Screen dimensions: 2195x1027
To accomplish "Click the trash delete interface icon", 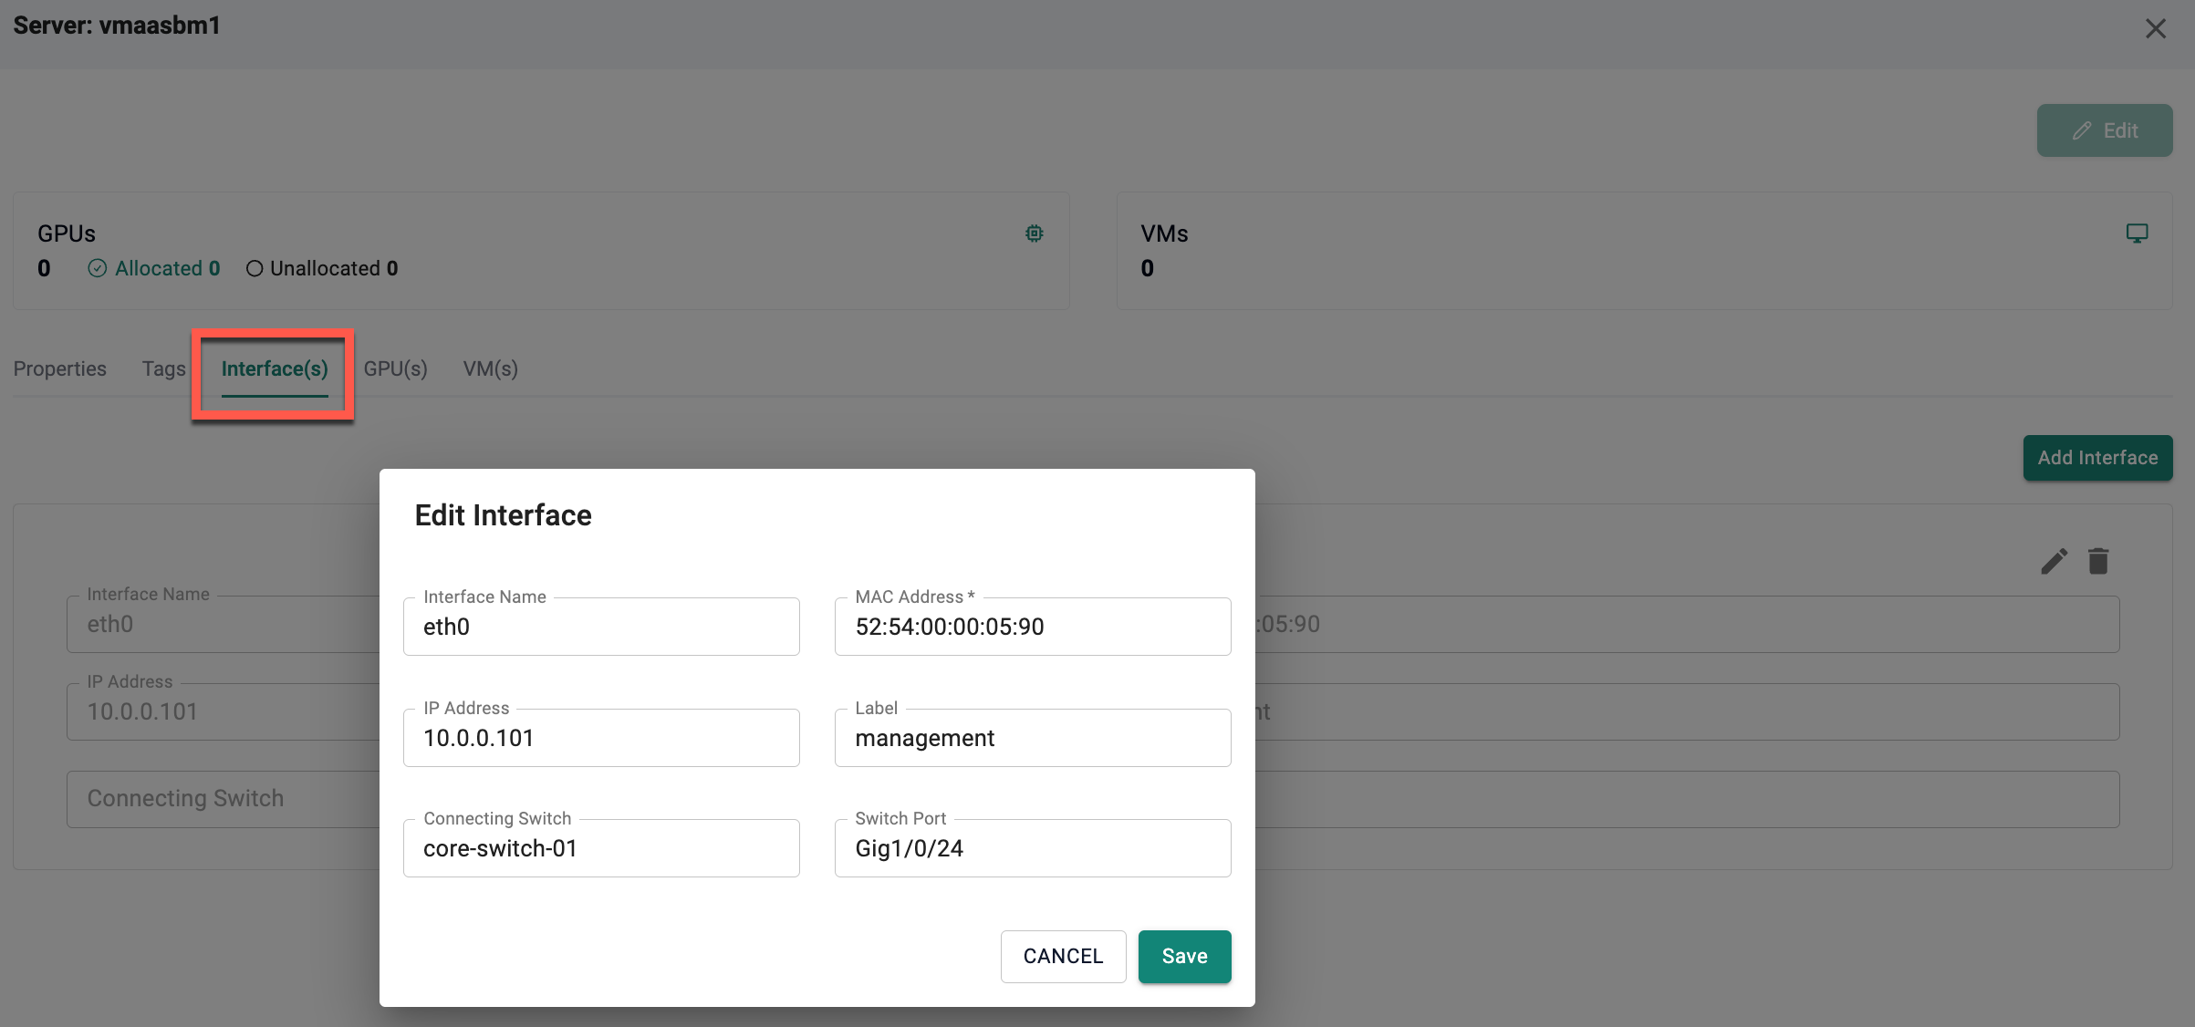I will pos(2098,561).
